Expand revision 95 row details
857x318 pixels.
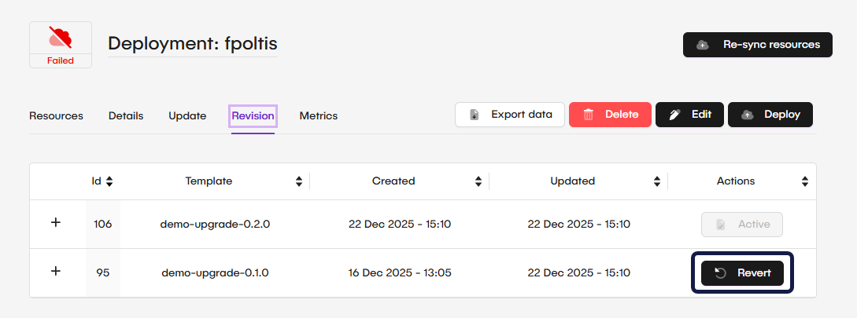point(56,272)
